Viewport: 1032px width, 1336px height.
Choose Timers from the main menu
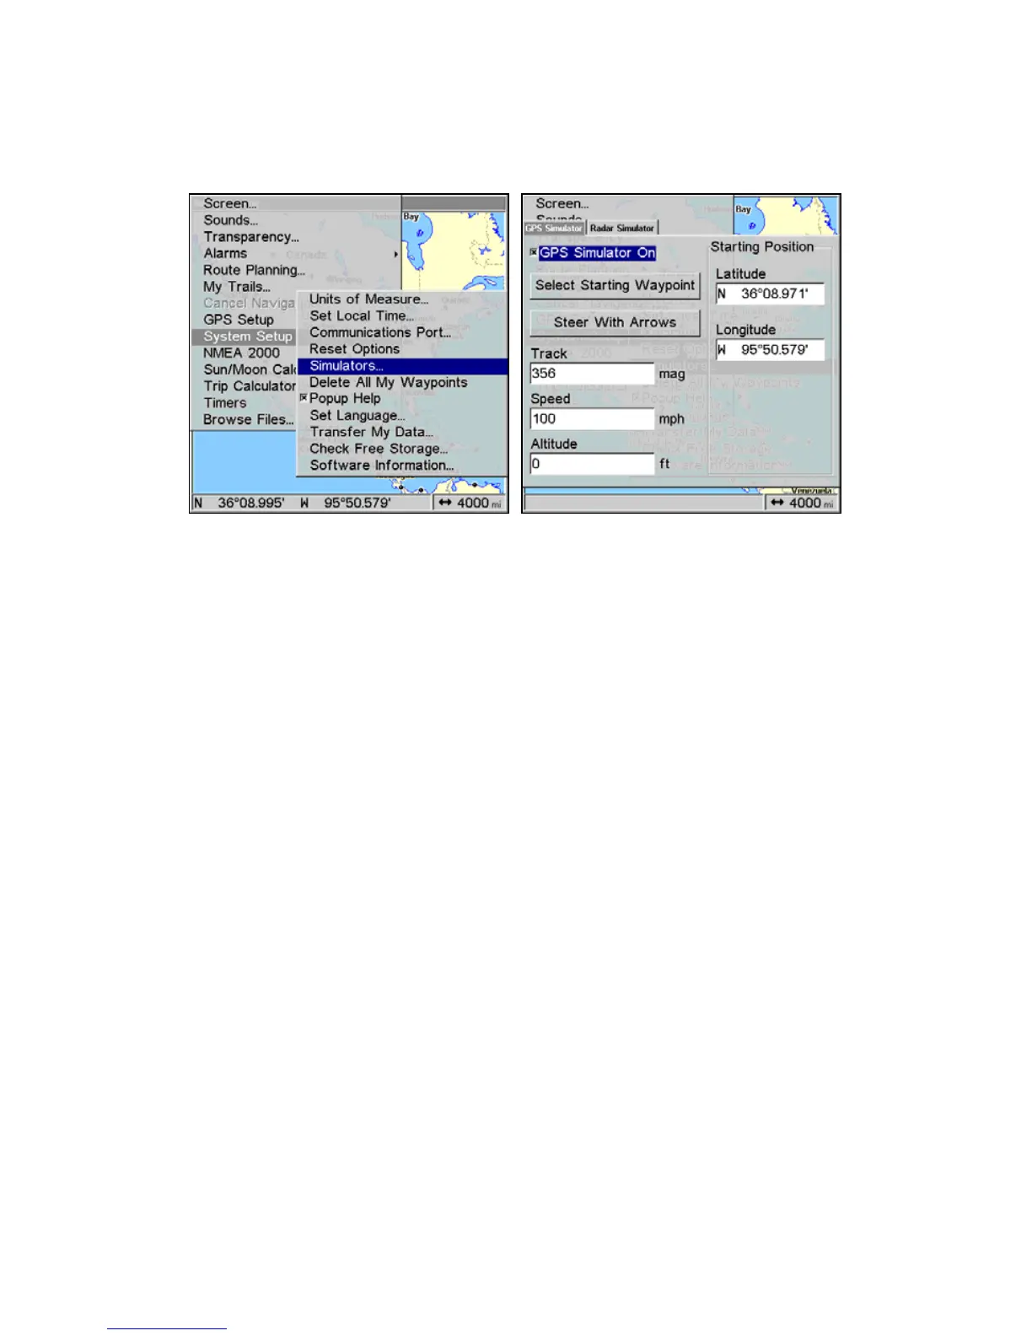tap(225, 402)
